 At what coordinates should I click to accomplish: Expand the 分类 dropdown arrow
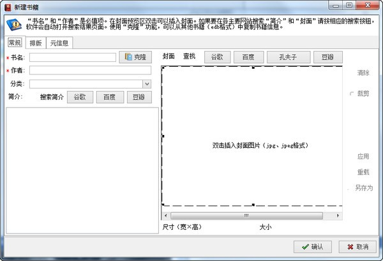tap(147, 84)
